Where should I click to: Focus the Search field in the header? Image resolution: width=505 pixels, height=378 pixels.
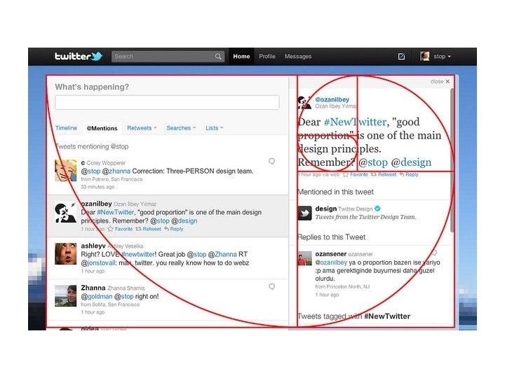coord(168,56)
